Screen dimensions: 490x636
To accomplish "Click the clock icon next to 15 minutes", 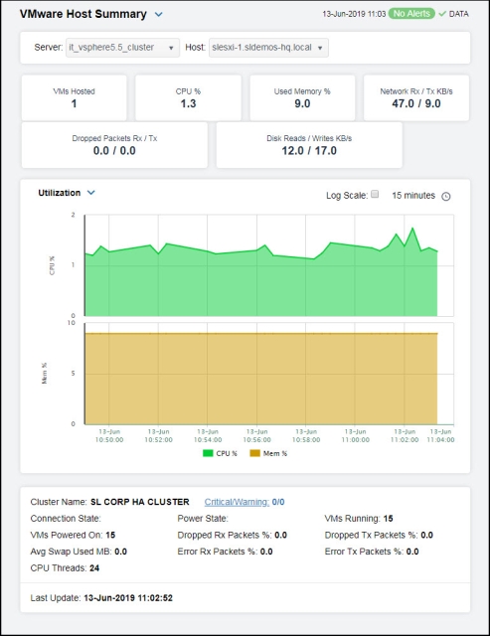I will (446, 197).
